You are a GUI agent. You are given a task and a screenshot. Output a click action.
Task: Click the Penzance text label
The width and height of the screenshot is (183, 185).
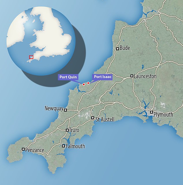coord(35,150)
